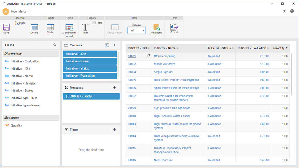The width and height of the screenshot is (299, 168).
Task: Select Initiative - Status dimension field
Action: click(x=22, y=91)
